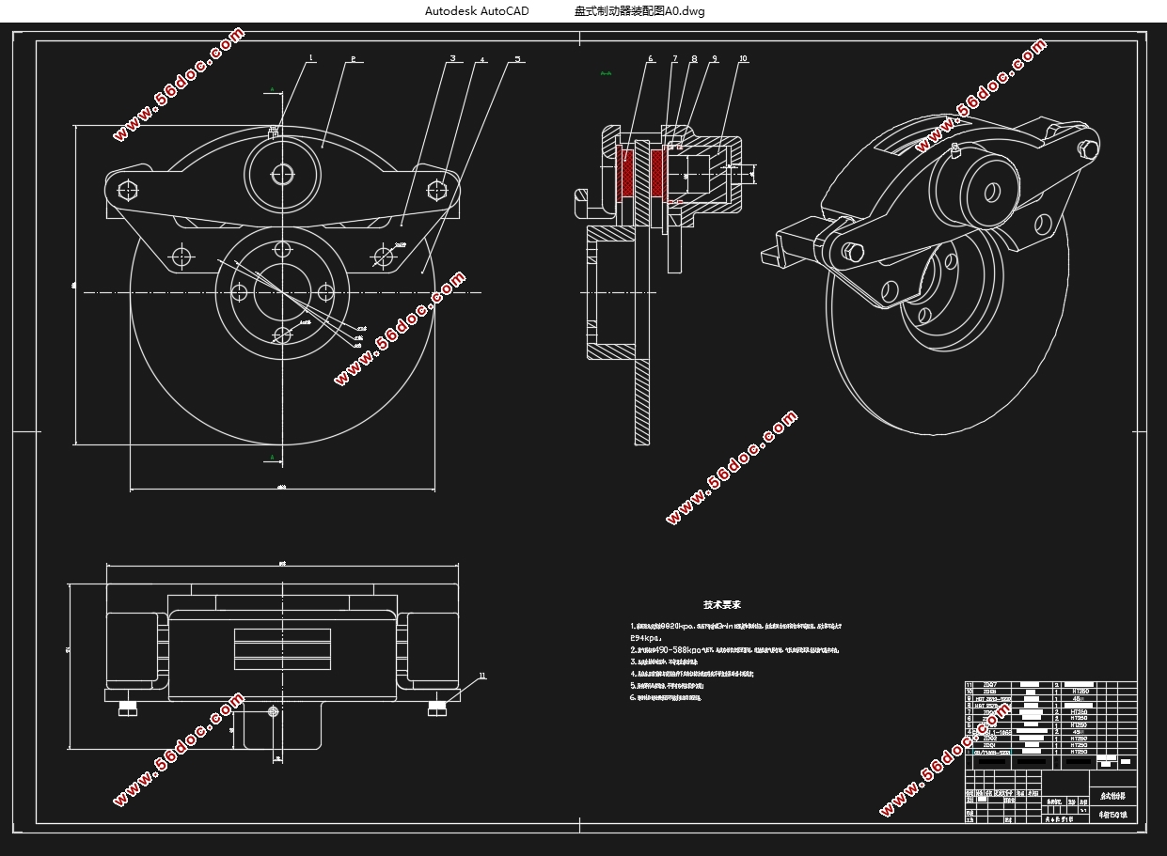Click the "Autodesk AutoCAD" title text
The image size is (1167, 856).
pos(477,11)
